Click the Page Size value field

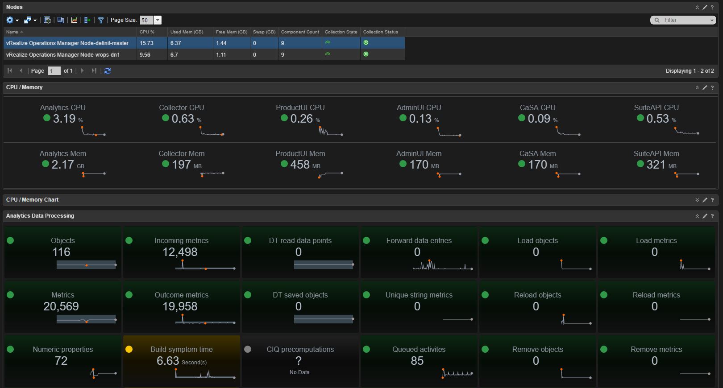tap(147, 20)
